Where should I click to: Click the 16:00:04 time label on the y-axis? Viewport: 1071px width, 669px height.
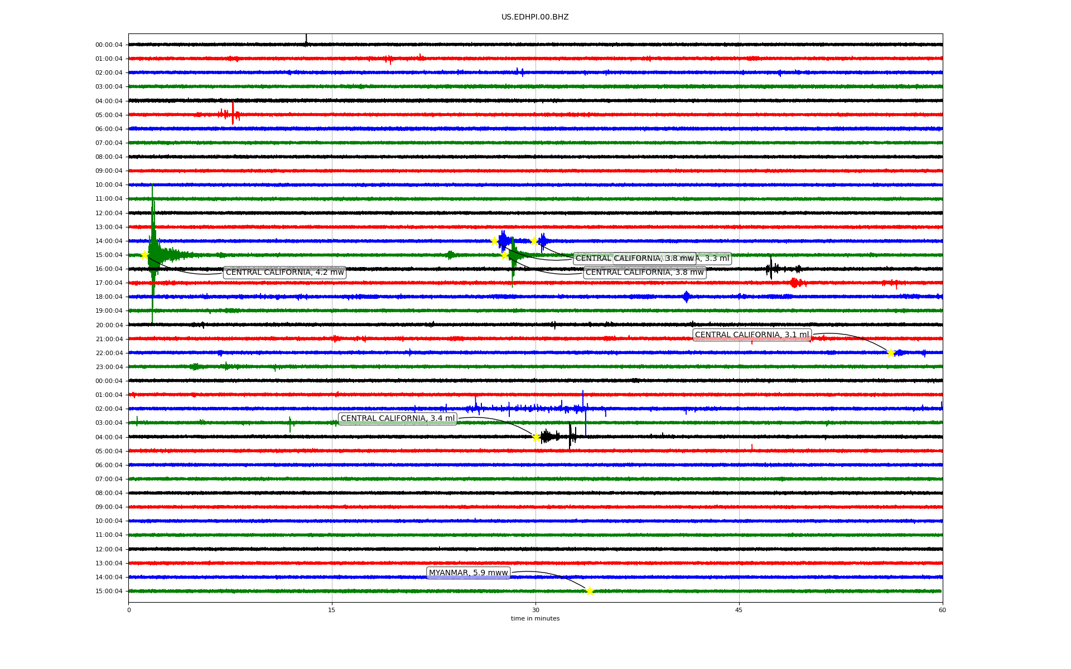109,269
